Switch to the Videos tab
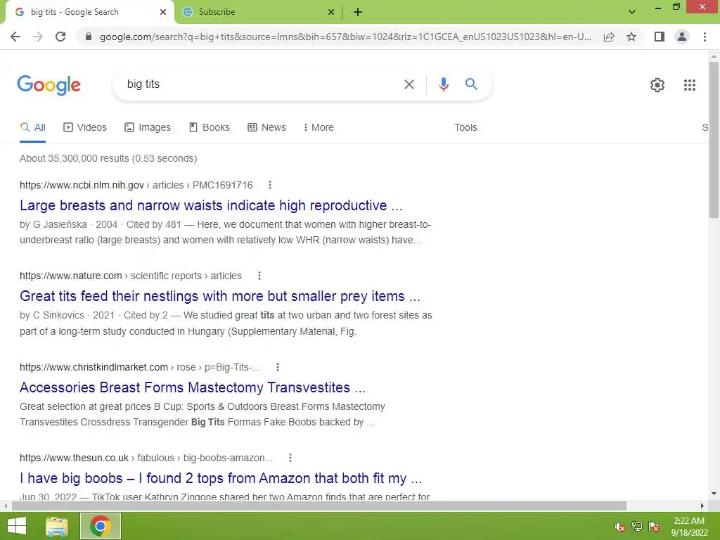Screen dimensions: 720x540 point(85,128)
